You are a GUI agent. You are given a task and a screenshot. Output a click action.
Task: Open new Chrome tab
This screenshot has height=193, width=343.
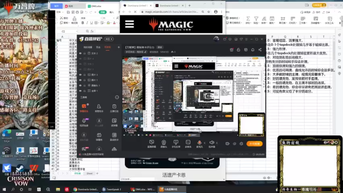pyautogui.click(x=190, y=6)
